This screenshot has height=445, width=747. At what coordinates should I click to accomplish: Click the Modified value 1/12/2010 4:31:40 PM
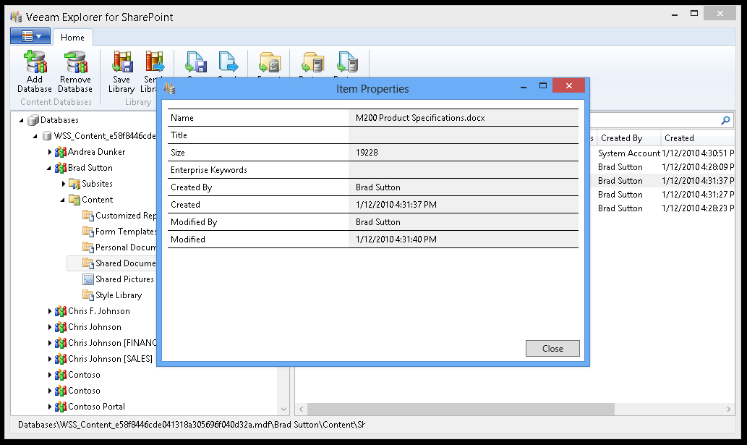[x=396, y=240]
